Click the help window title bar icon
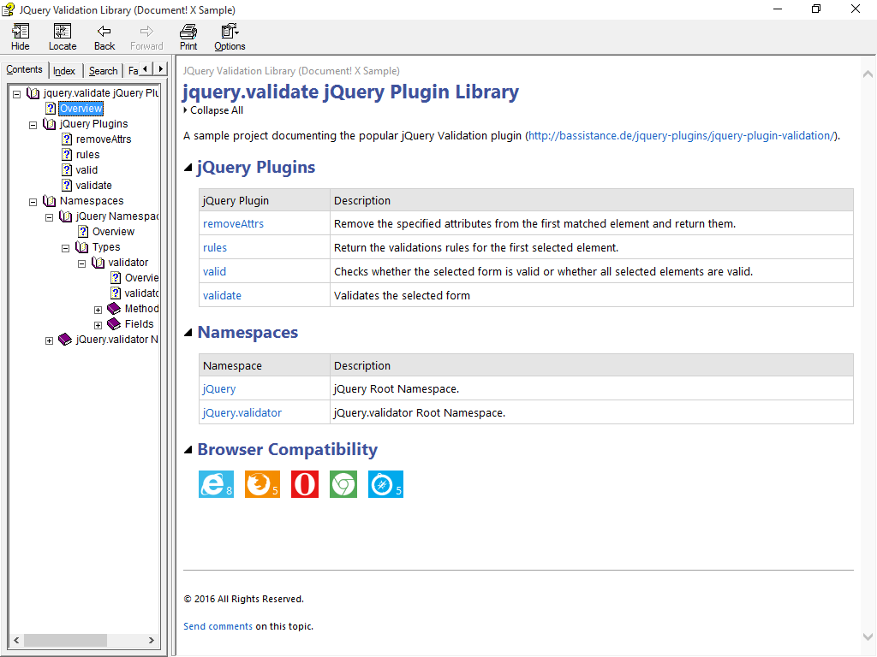Screen dimensions: 877x657 9,9
